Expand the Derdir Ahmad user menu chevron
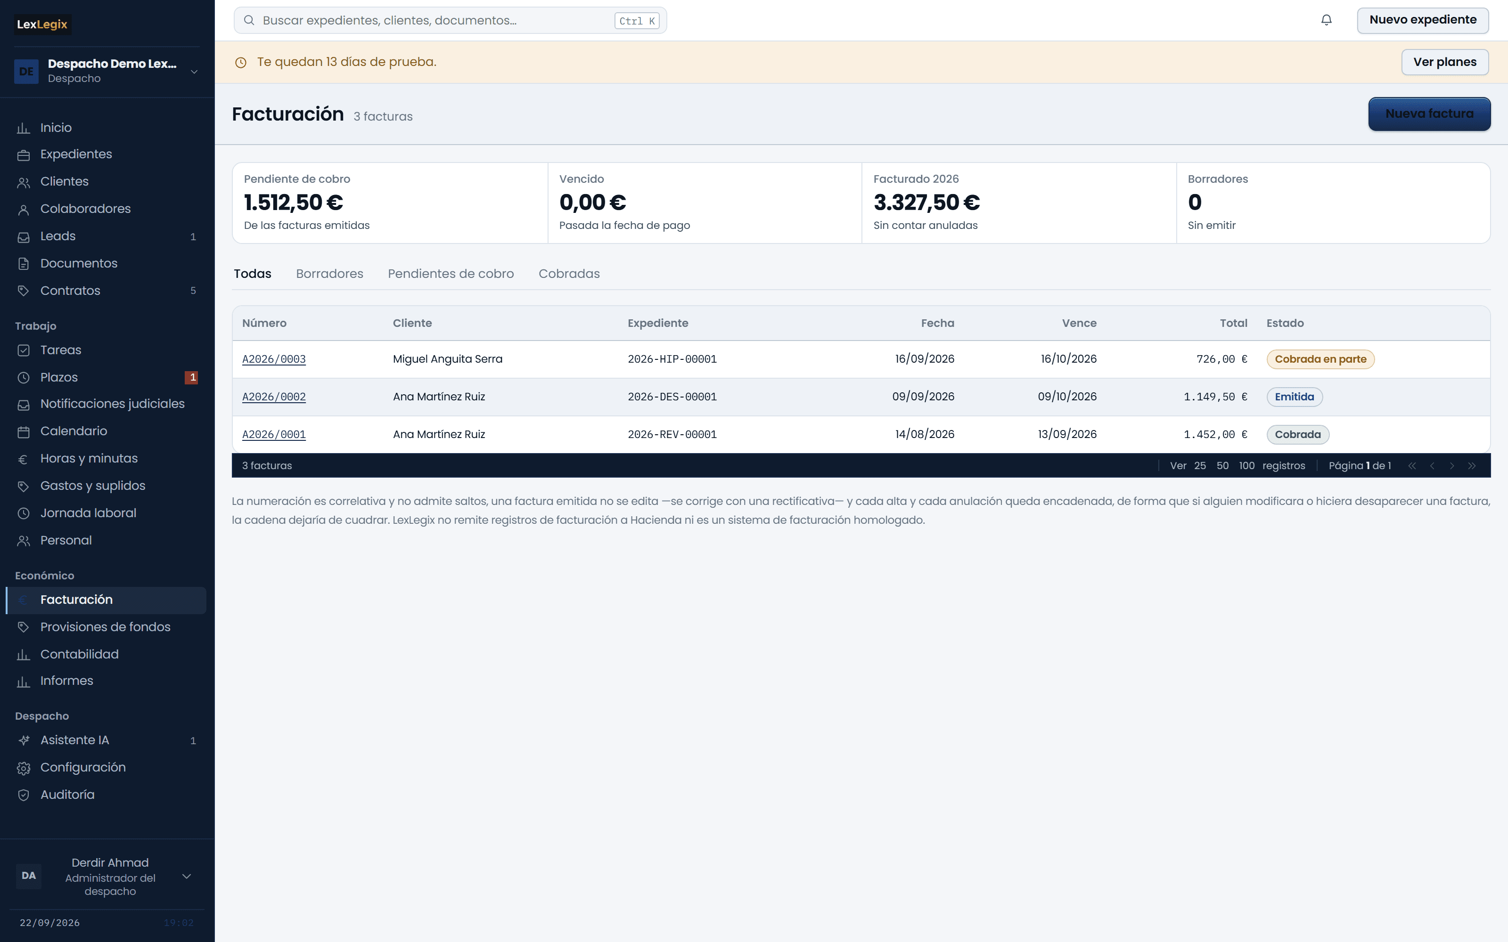 coord(186,876)
